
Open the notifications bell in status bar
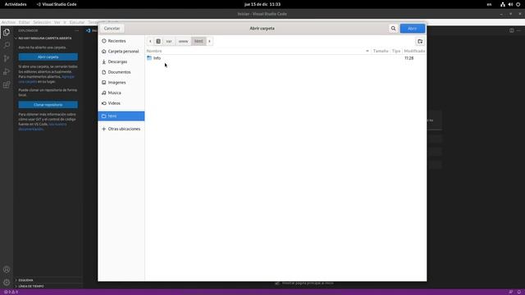(x=519, y=292)
